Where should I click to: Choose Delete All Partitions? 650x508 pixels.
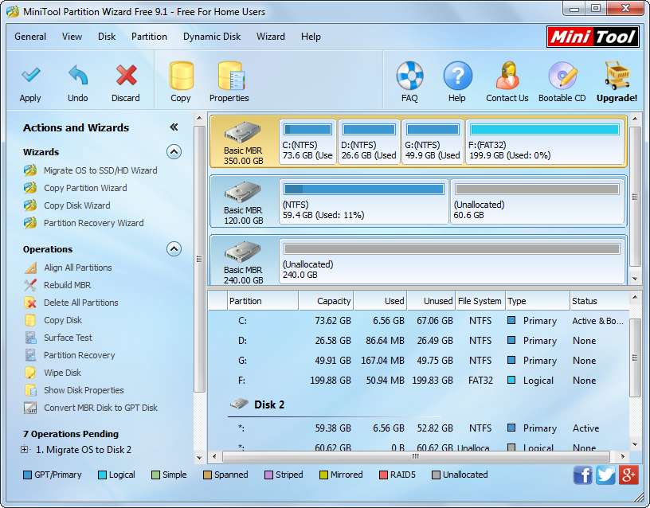tap(80, 303)
